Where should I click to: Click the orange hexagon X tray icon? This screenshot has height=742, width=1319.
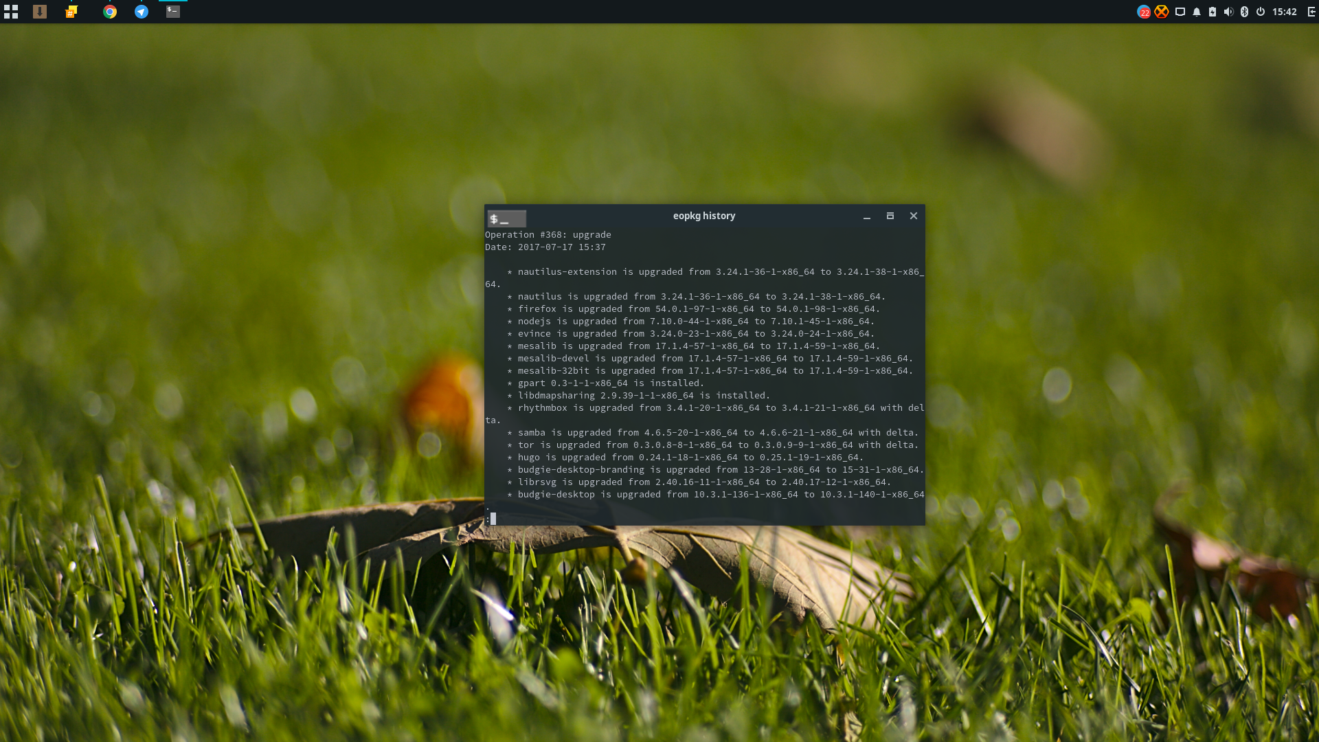point(1162,12)
